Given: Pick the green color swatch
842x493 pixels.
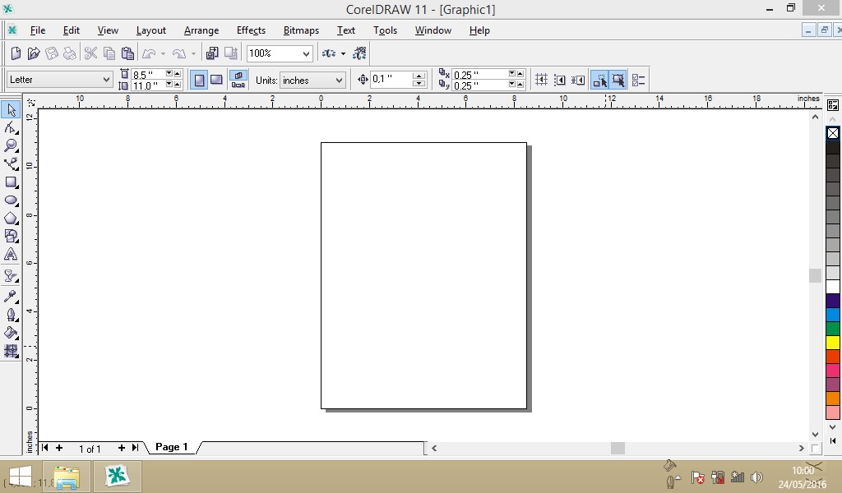Looking at the screenshot, I should coord(833,329).
